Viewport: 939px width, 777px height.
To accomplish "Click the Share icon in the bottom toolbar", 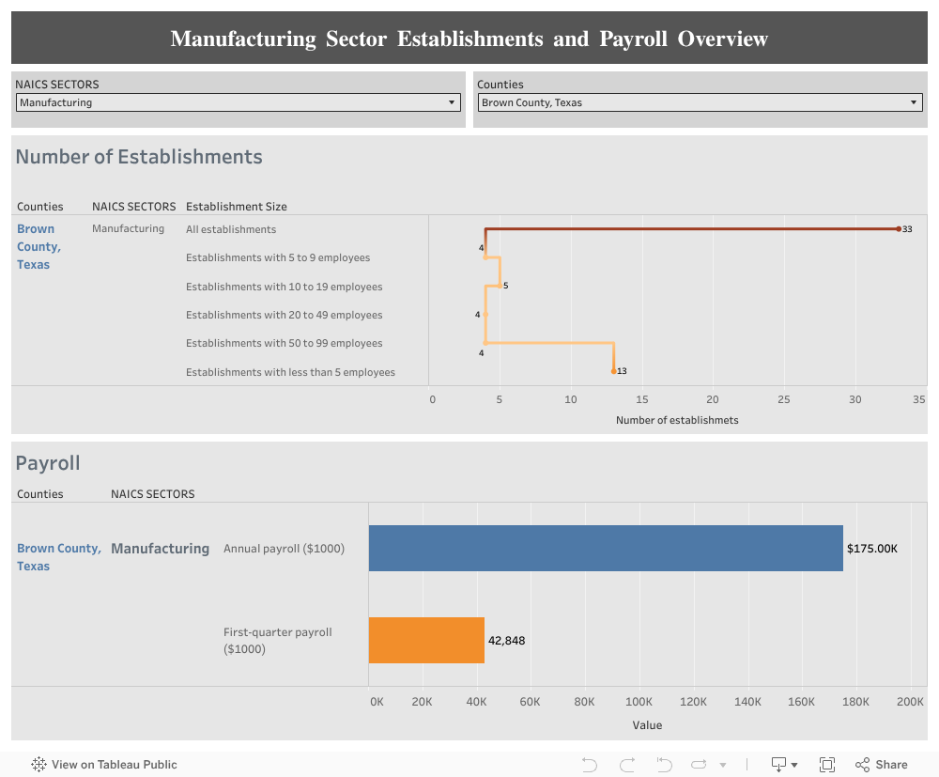I will click(861, 764).
